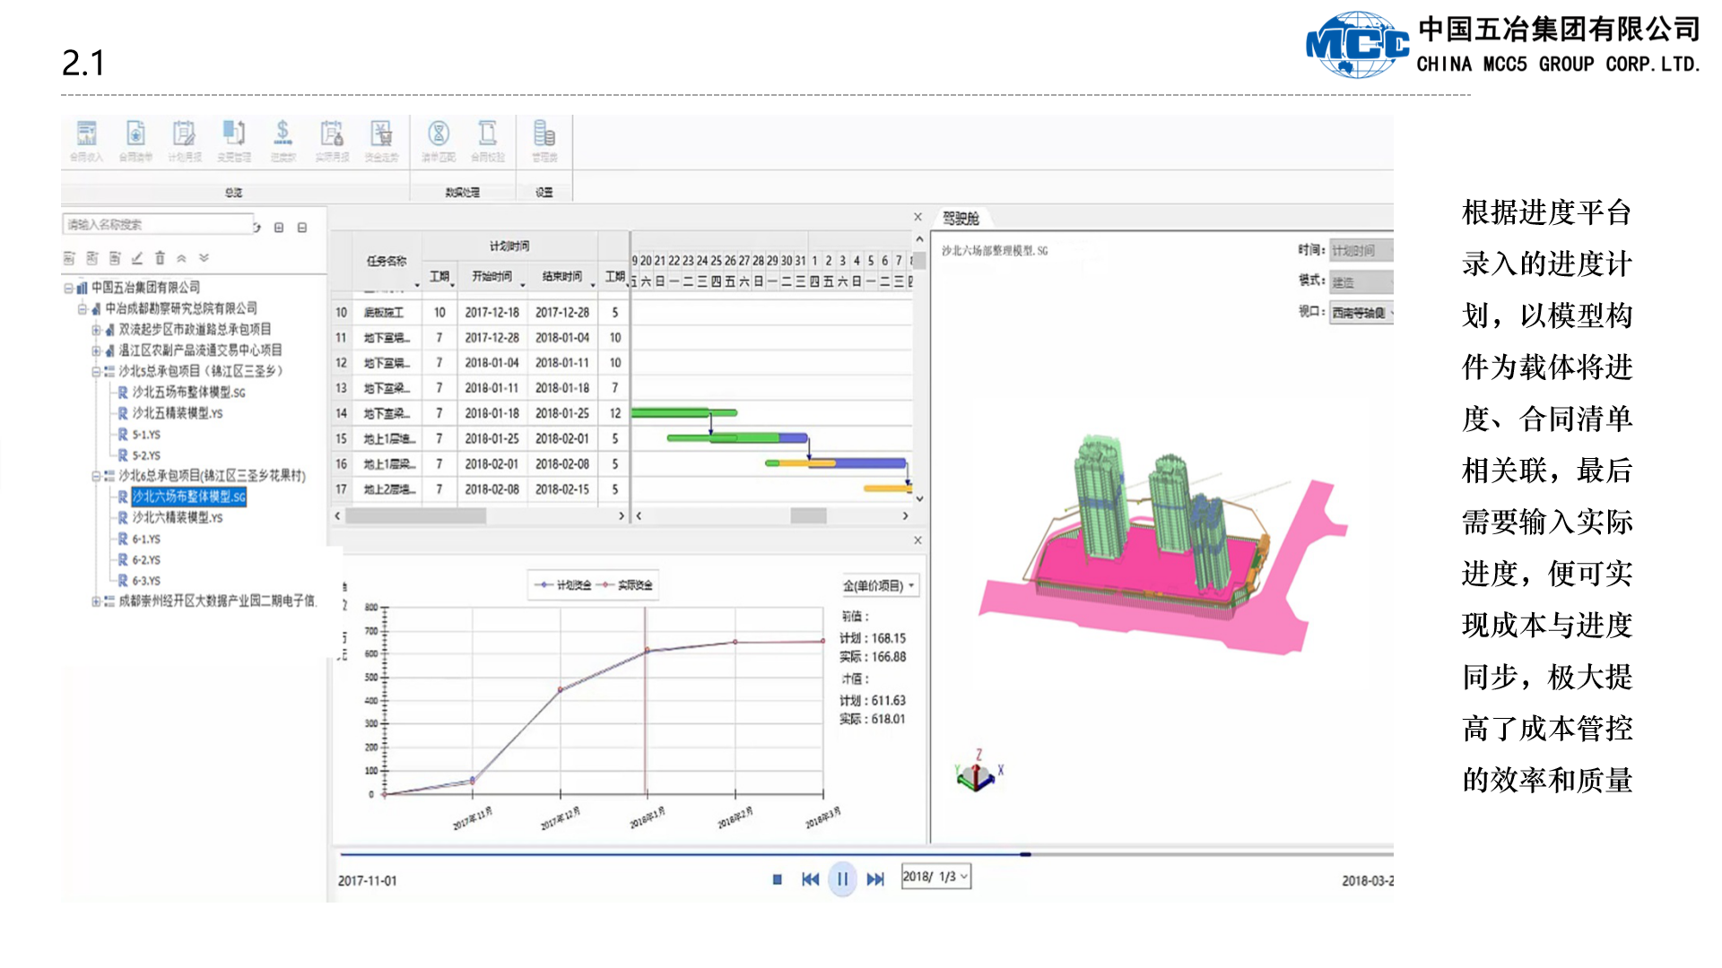Click the expand-all plus icon above tree
Screen dimensions: 1722x968
click(x=279, y=228)
